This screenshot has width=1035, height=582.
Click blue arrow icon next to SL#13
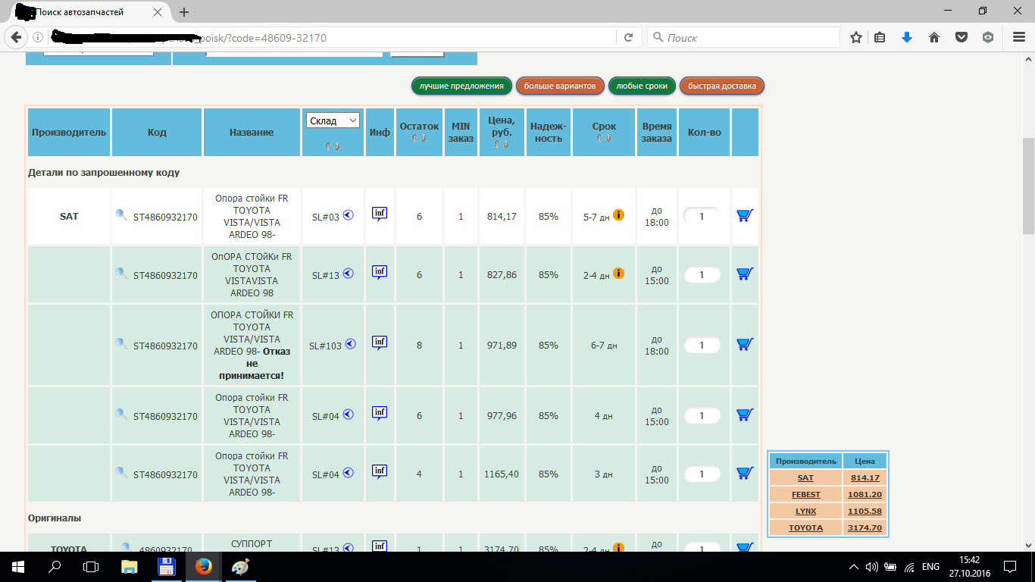pyautogui.click(x=348, y=274)
